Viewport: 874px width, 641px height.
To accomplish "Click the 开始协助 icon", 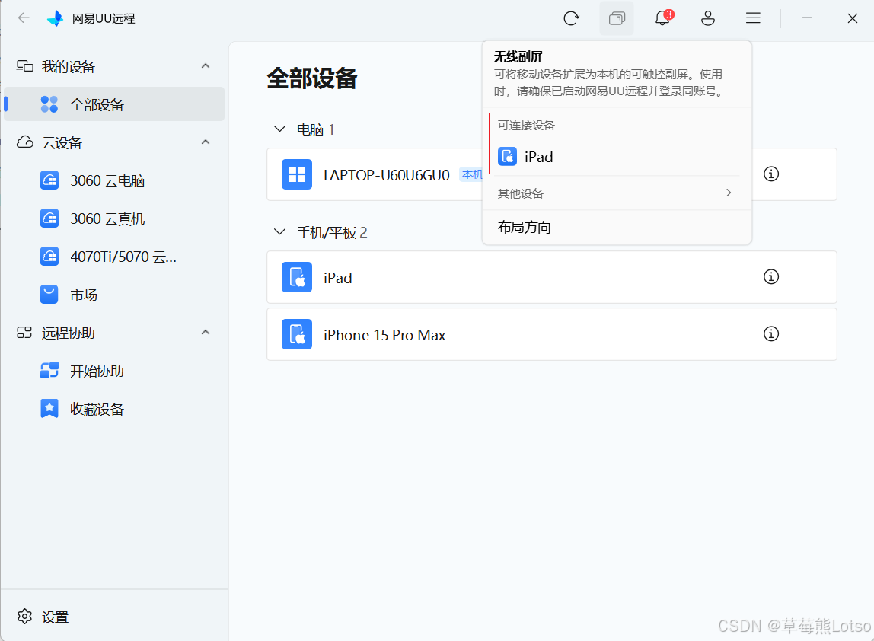I will tap(49, 370).
